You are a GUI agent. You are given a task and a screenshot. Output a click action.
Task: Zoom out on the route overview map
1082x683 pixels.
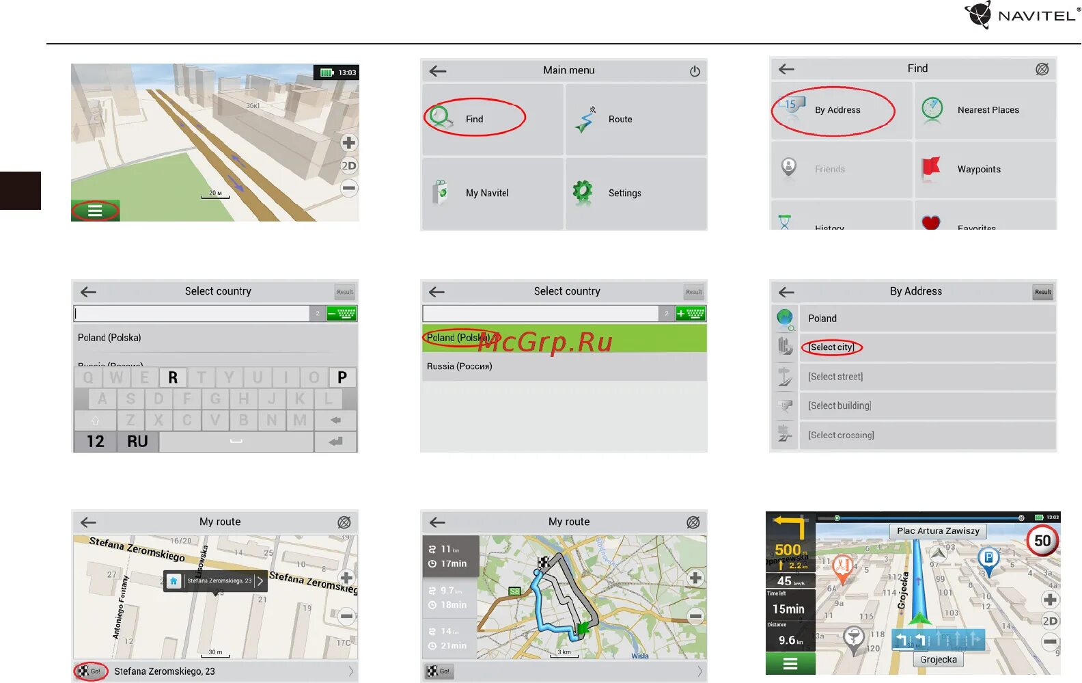[695, 616]
